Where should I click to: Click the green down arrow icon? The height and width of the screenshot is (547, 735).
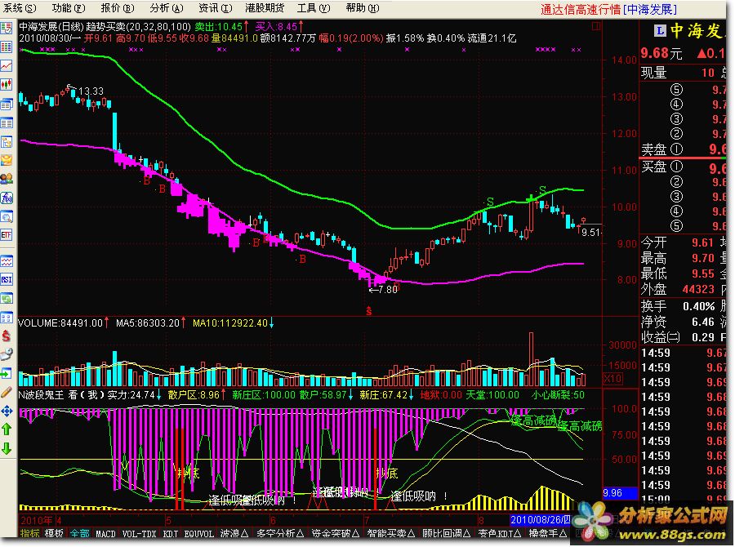coord(7,448)
